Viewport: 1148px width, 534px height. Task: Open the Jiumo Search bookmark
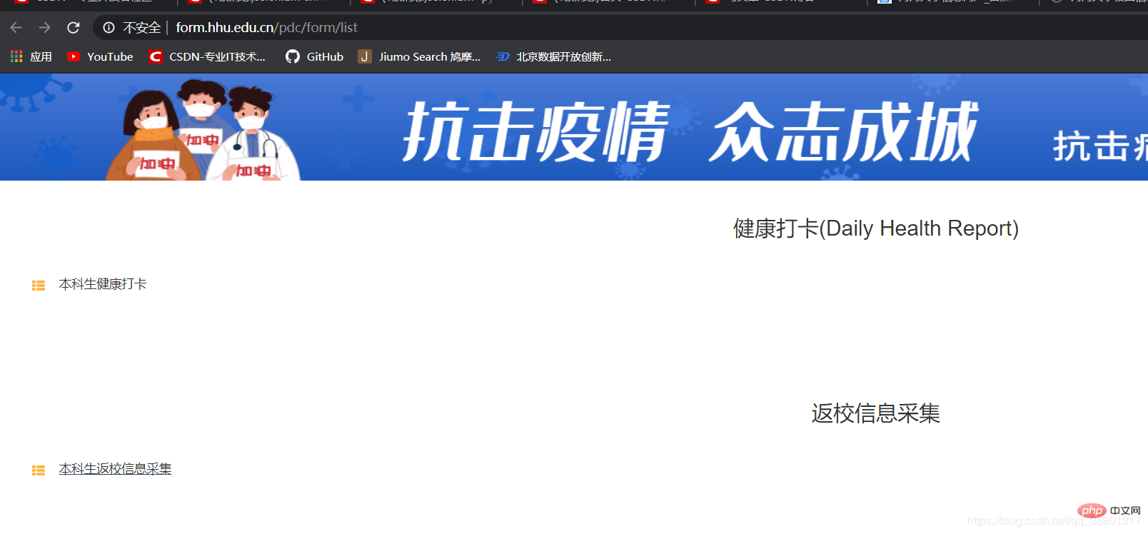tap(419, 56)
